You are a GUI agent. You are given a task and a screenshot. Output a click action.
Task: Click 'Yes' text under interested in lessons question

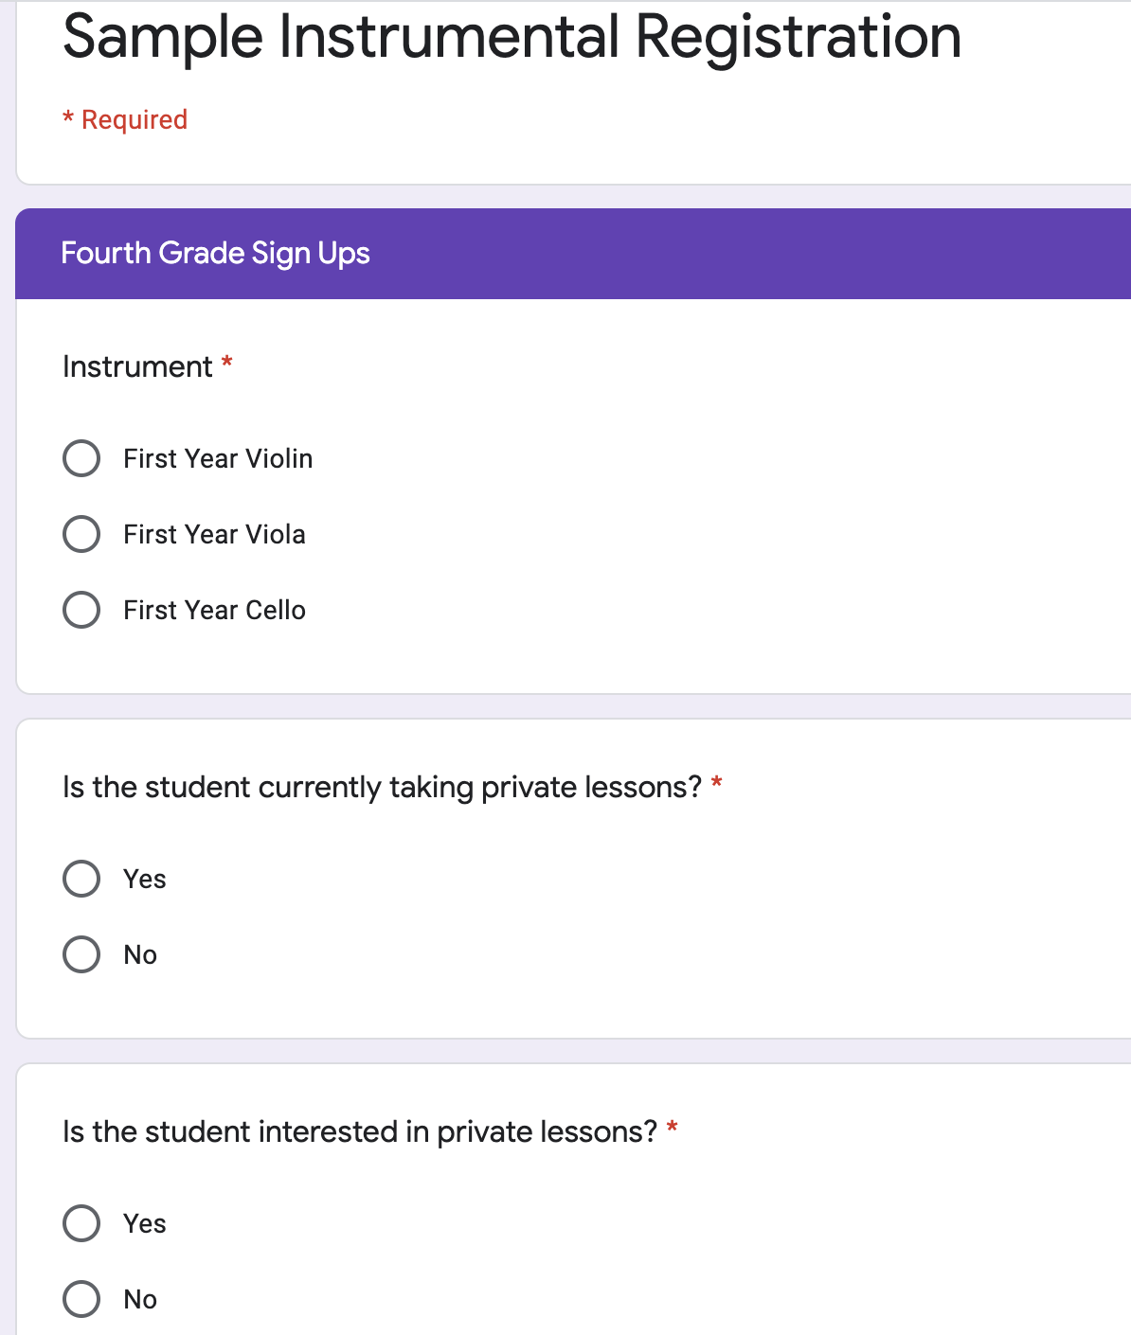pyautogui.click(x=145, y=1223)
